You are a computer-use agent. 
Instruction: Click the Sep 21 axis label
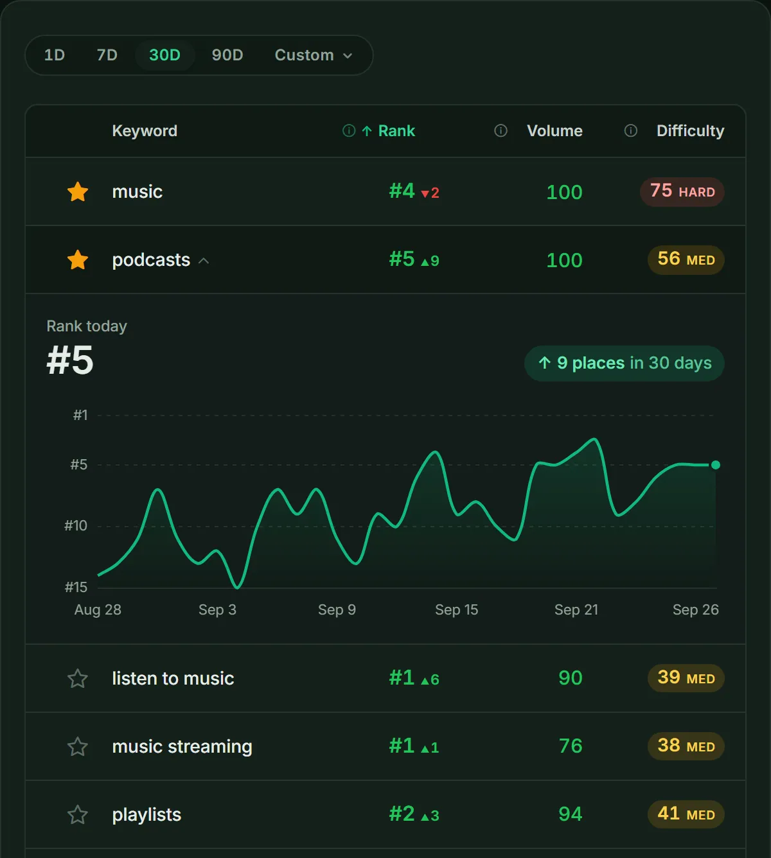point(576,609)
